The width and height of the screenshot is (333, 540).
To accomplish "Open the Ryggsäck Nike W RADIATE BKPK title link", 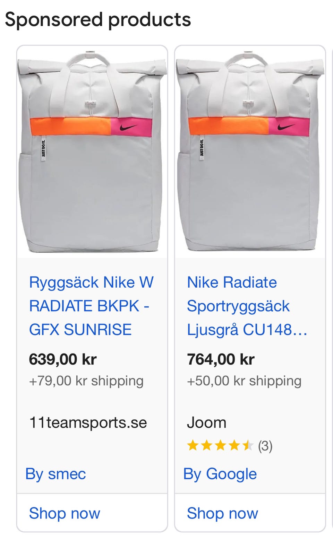I will (x=91, y=306).
